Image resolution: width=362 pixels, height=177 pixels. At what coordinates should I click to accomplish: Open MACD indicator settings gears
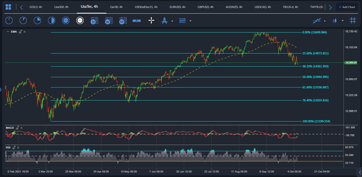tap(17, 128)
